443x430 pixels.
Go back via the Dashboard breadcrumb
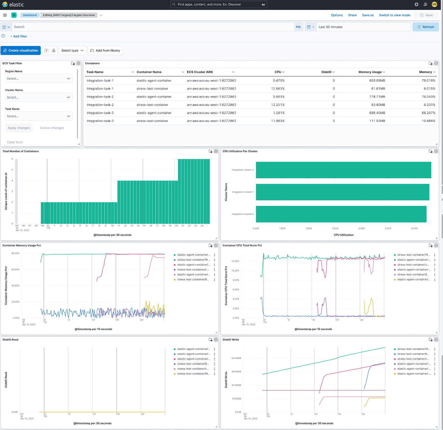tap(30, 15)
